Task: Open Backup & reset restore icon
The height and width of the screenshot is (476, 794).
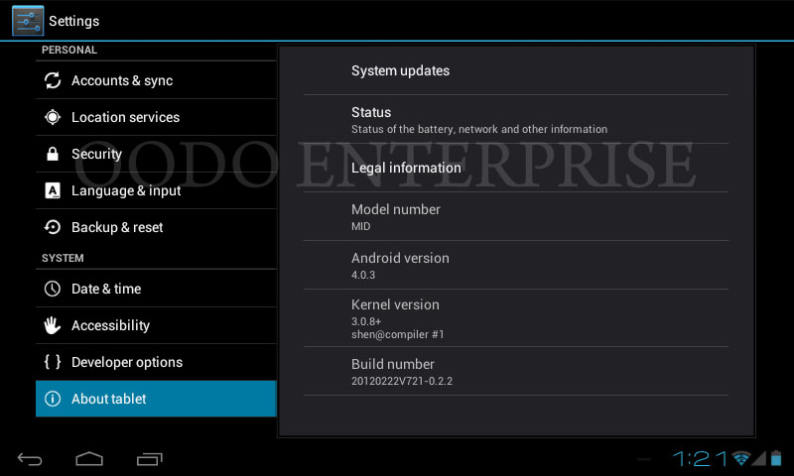Action: (x=53, y=227)
